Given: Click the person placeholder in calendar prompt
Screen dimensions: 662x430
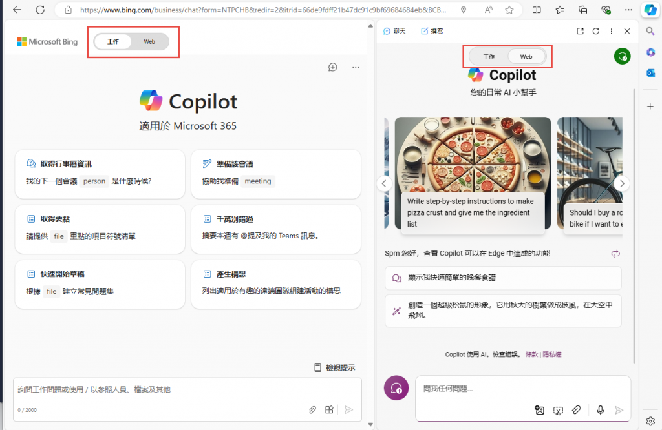Looking at the screenshot, I should click(94, 181).
